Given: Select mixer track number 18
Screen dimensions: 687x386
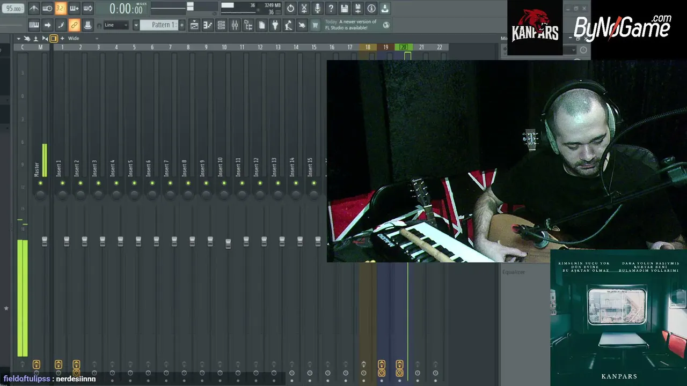Looking at the screenshot, I should point(368,47).
